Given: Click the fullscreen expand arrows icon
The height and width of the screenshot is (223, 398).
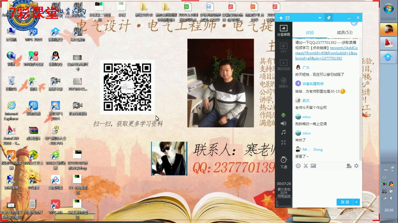Looking at the screenshot, I should (x=283, y=142).
